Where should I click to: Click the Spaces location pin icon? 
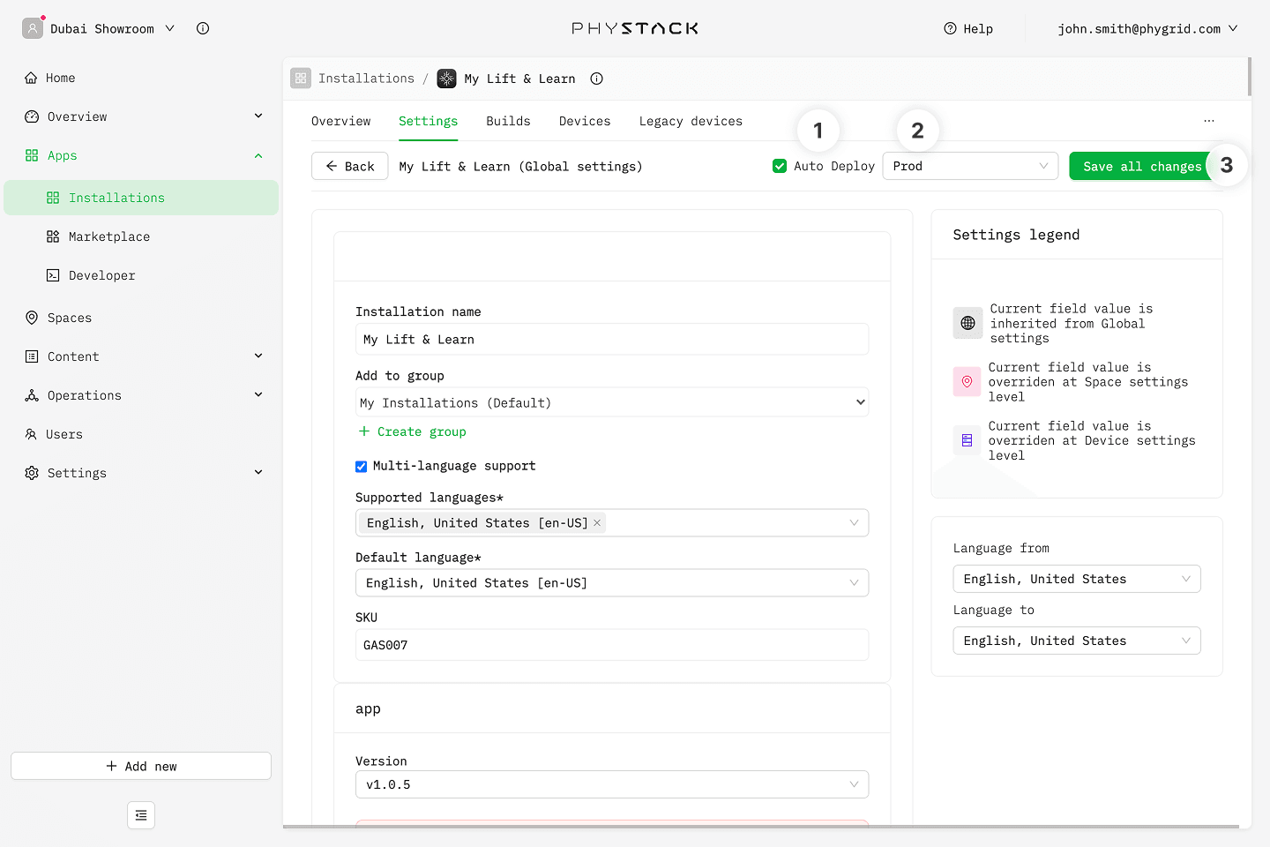coord(32,318)
